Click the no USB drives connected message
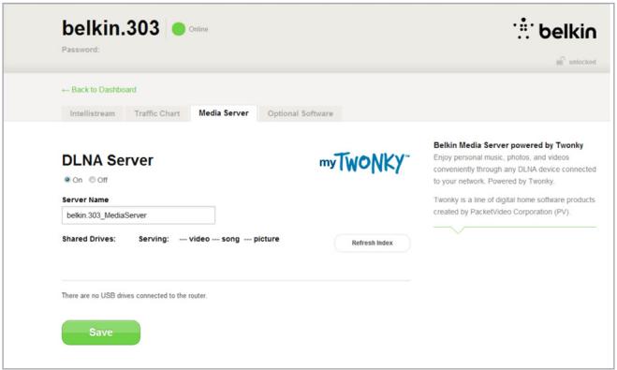The height and width of the screenshot is (370, 617). tap(134, 296)
